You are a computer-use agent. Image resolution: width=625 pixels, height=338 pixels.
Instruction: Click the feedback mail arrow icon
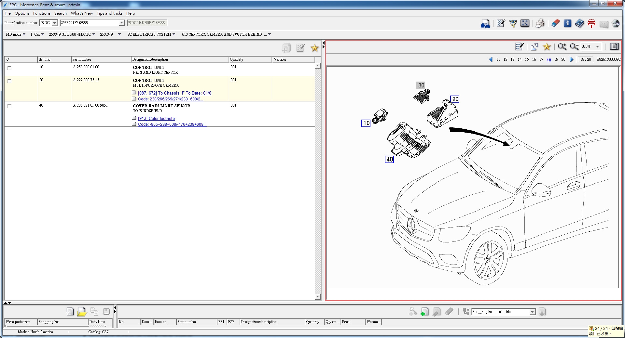coord(616,23)
